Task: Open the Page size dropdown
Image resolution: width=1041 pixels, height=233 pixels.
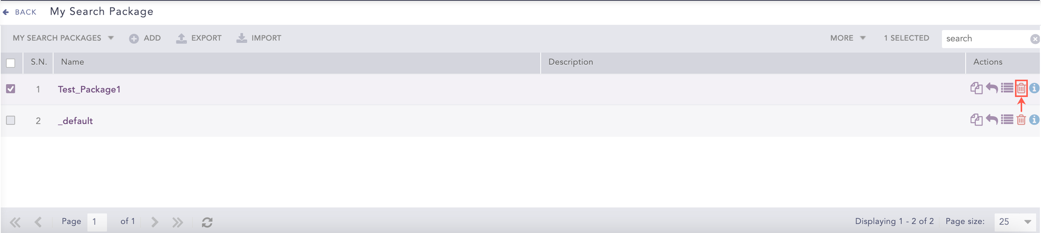Action: (x=1015, y=221)
